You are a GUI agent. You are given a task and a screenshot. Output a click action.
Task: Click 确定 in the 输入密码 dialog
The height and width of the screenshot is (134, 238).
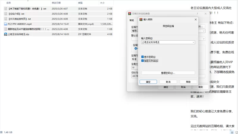pyautogui.click(x=148, y=82)
